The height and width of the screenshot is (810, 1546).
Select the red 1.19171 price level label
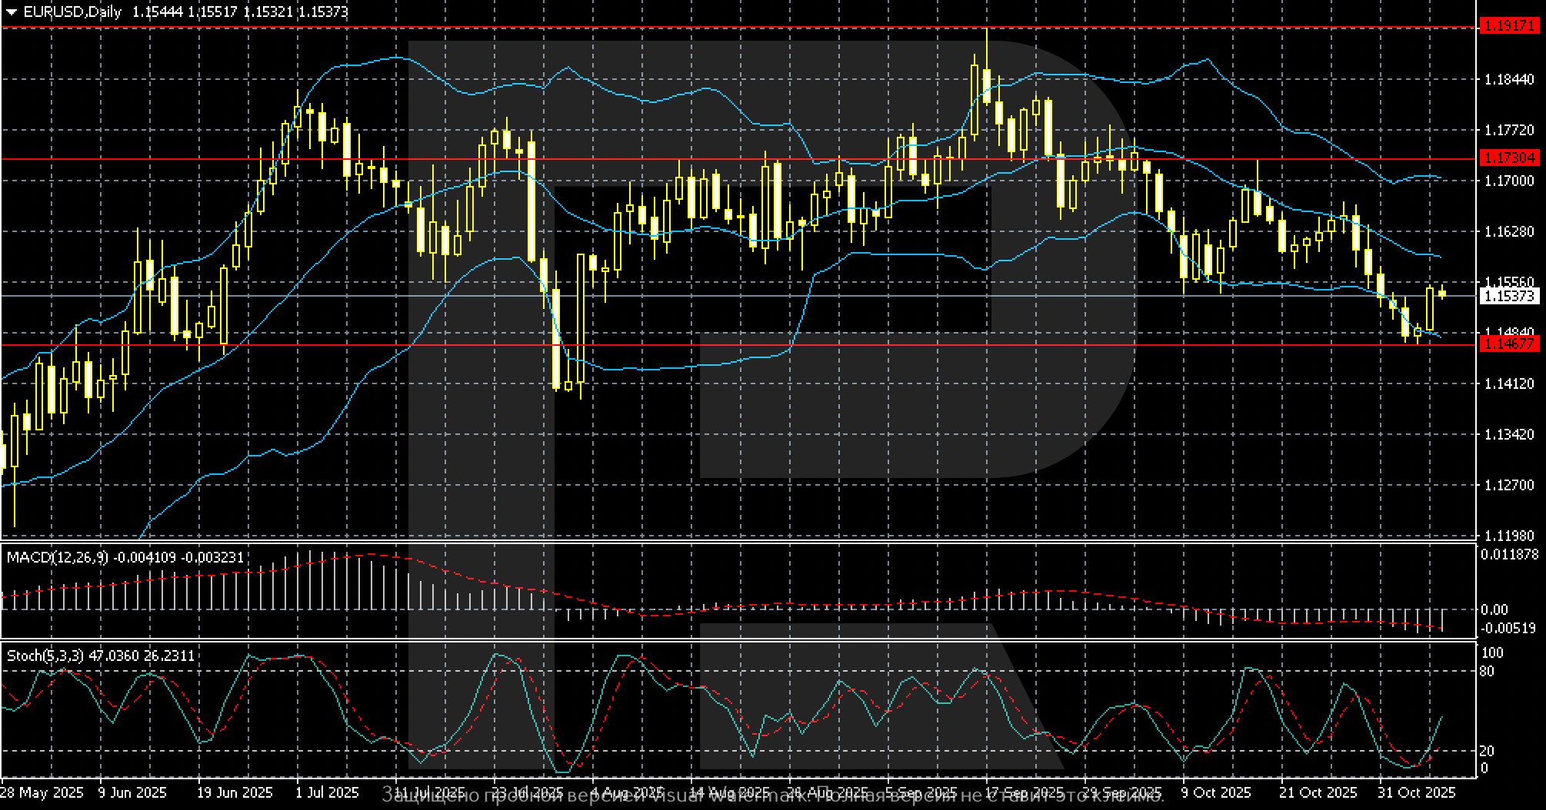pyautogui.click(x=1508, y=26)
